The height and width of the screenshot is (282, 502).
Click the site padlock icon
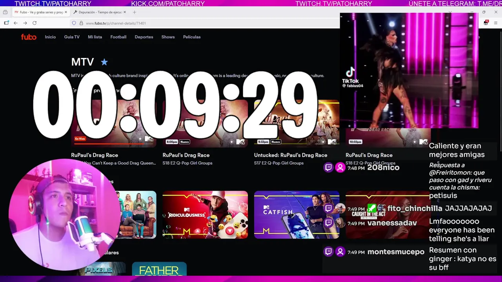point(81,23)
